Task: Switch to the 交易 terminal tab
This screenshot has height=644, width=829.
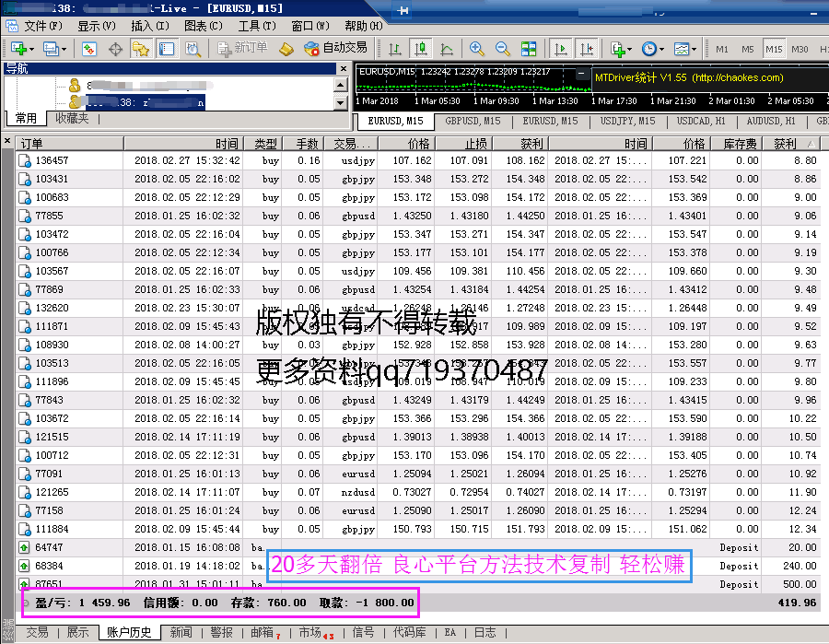Action: [x=37, y=632]
